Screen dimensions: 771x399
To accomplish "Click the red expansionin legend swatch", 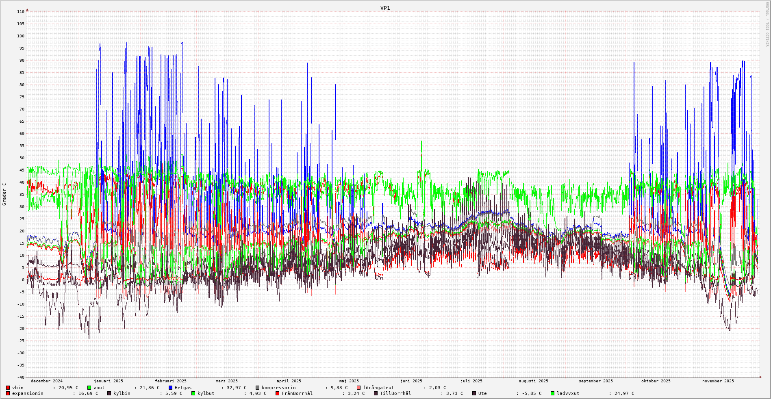I will (8, 393).
